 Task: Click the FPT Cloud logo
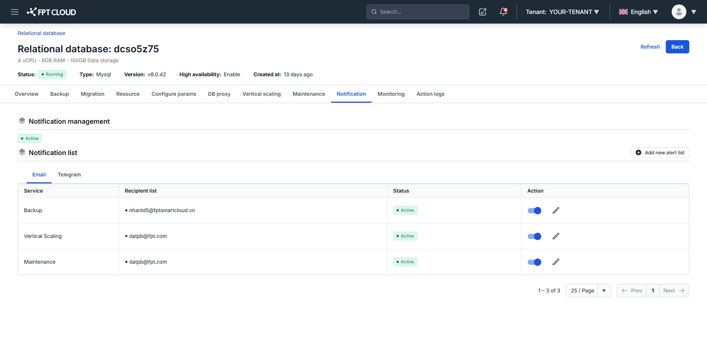click(x=51, y=12)
